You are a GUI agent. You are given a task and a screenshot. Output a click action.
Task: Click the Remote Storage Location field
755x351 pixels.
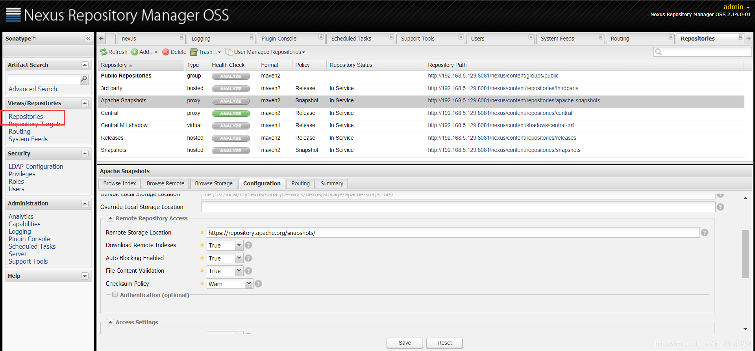453,233
